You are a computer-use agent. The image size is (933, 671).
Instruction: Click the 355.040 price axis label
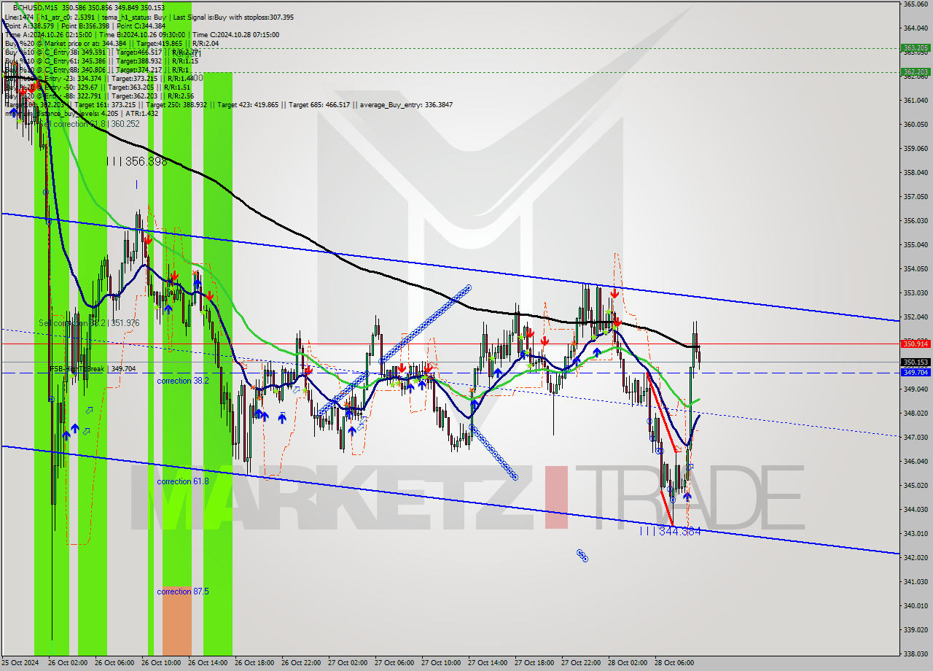(916, 245)
